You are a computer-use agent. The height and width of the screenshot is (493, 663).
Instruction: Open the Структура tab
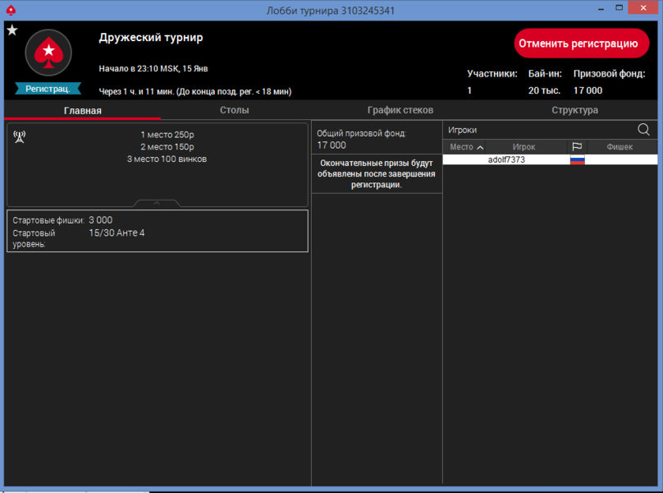pyautogui.click(x=574, y=110)
